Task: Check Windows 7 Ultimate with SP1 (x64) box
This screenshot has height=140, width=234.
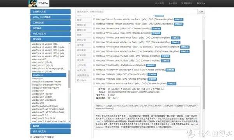Action: click(x=94, y=84)
